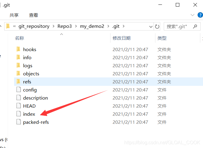The height and width of the screenshot is (148, 203).
Task: Select the refs folder name
Action: [27, 82]
